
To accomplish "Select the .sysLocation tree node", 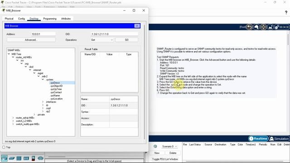I will click(x=56, y=99).
